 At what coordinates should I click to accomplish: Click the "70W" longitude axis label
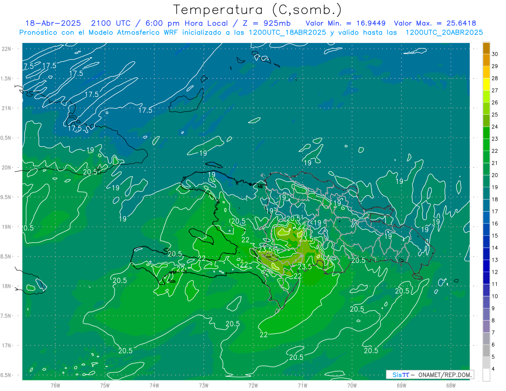pyautogui.click(x=352, y=385)
